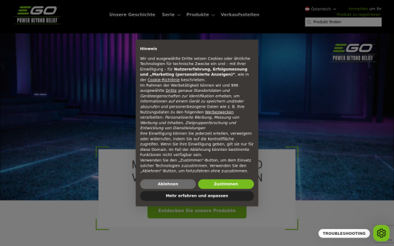Expand the Serie chevron arrow
The height and width of the screenshot is (246, 394).
(x=179, y=15)
